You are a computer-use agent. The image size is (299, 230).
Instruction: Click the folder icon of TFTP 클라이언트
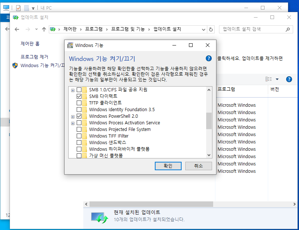point(85,103)
